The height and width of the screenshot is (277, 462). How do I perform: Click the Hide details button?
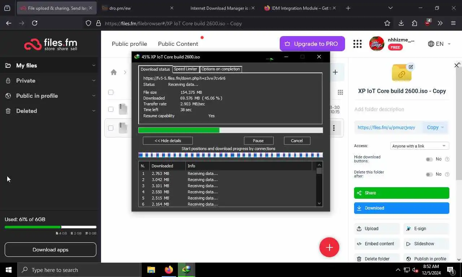click(x=168, y=141)
